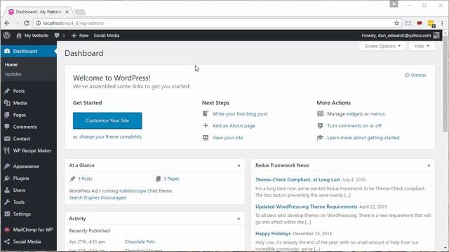Click Learn more about getting started
This screenshot has height=252, width=449.
[363, 138]
